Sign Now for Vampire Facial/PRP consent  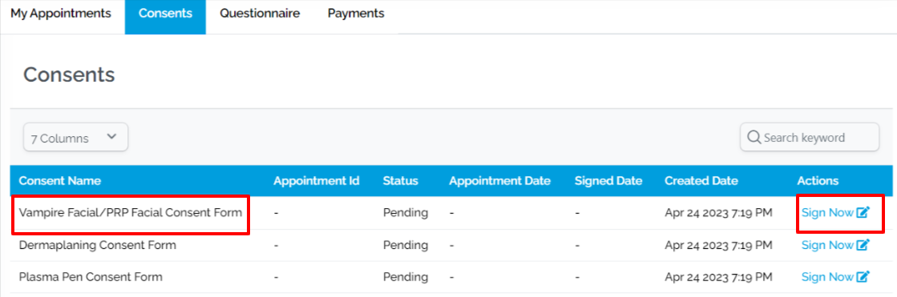[x=827, y=213]
